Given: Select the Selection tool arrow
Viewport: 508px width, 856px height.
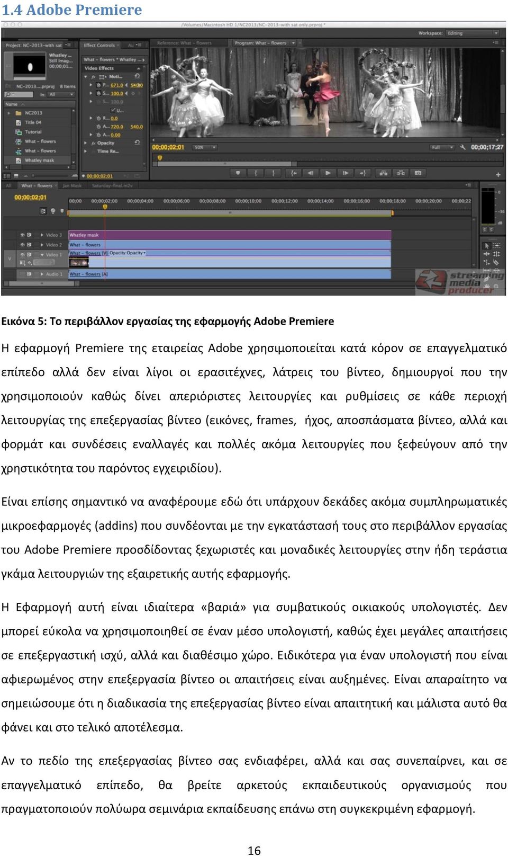Looking at the screenshot, I should 486,246.
